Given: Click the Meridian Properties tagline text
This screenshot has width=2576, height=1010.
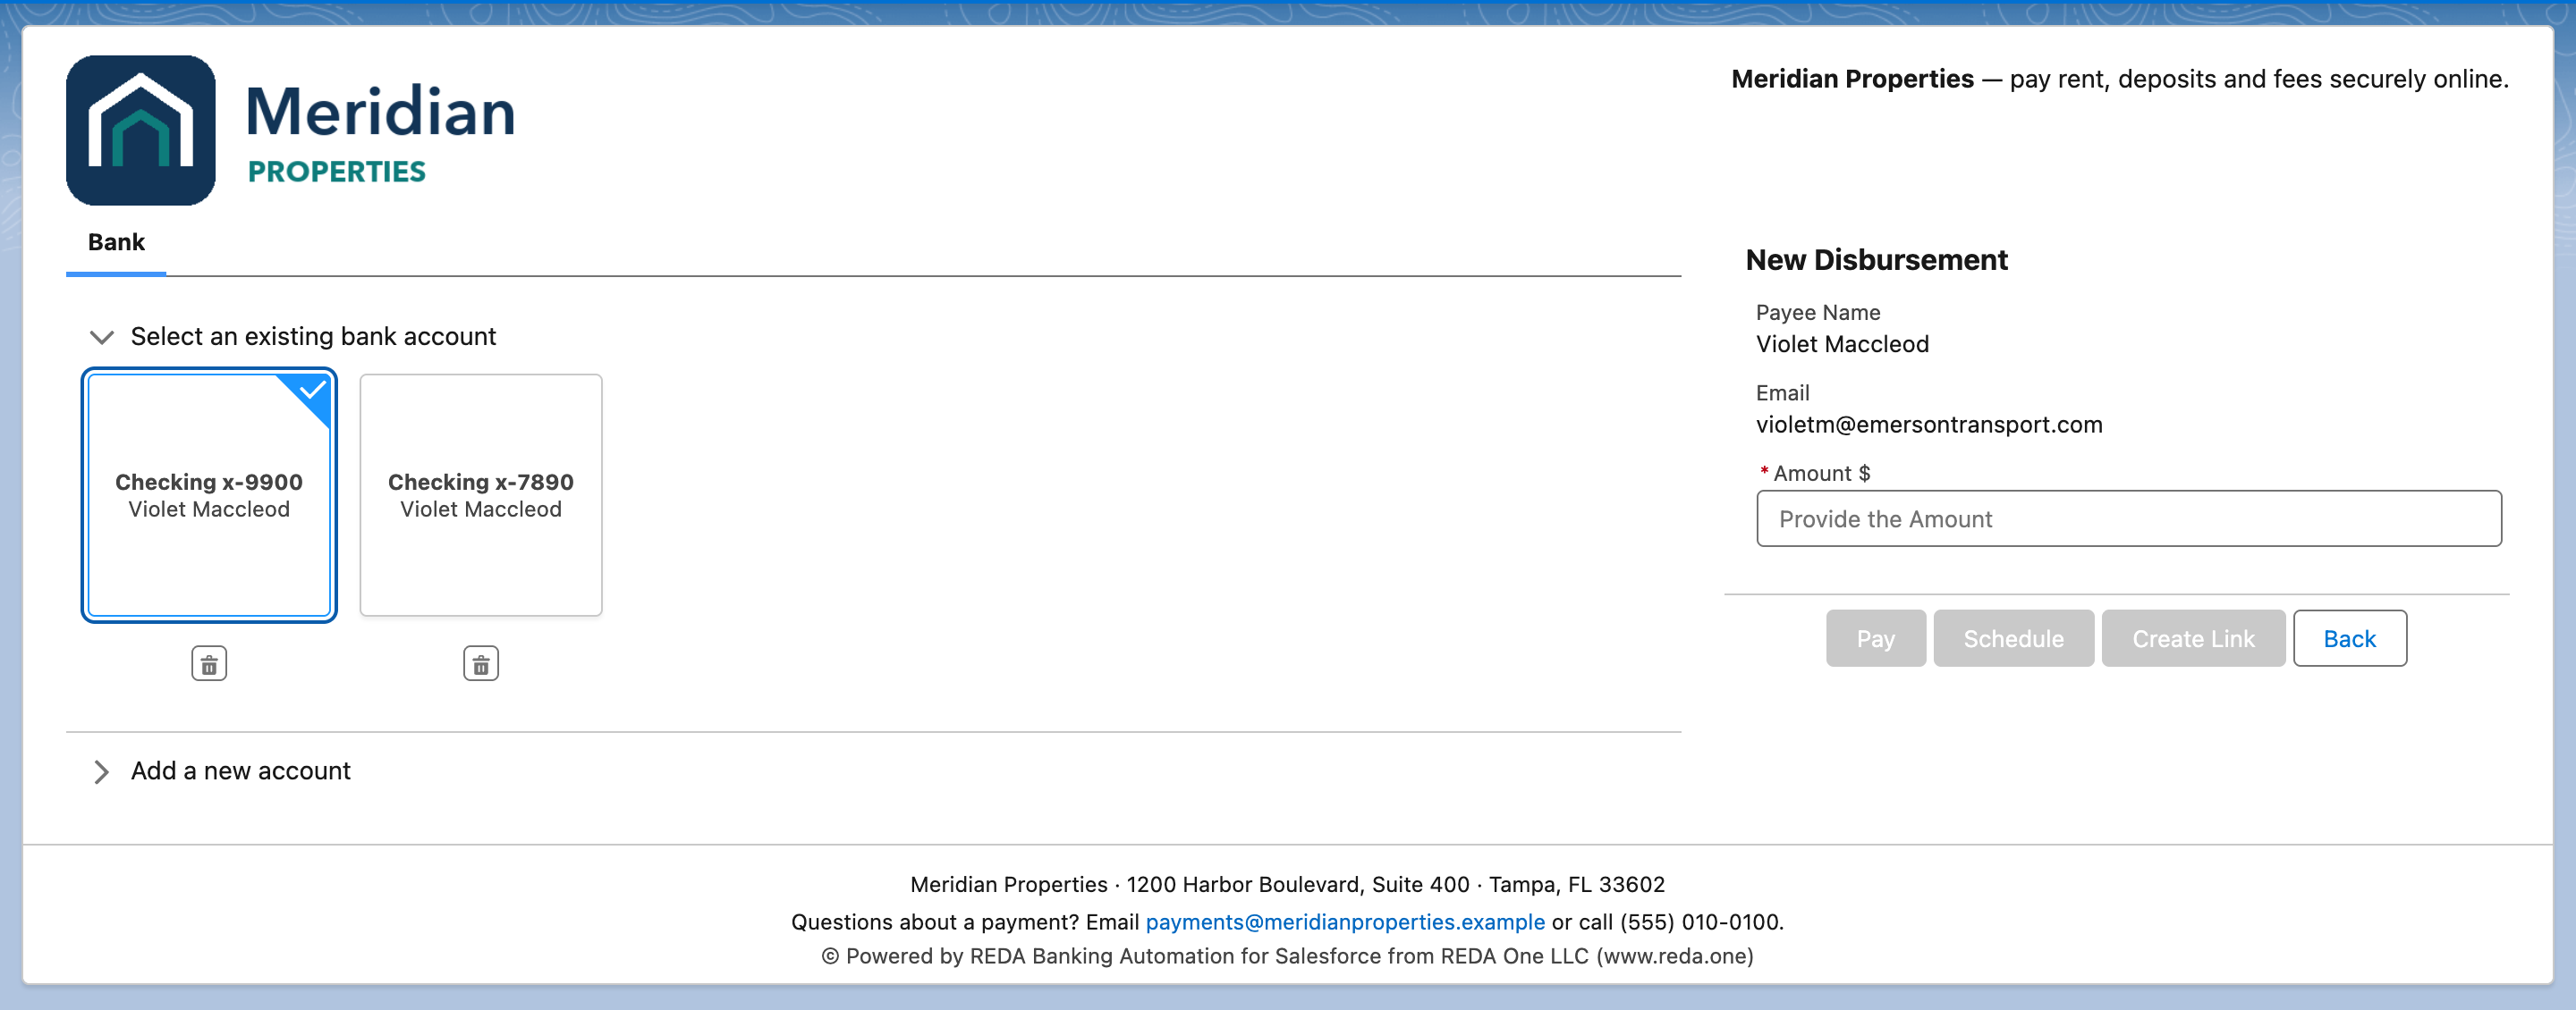Looking at the screenshot, I should 2120,80.
